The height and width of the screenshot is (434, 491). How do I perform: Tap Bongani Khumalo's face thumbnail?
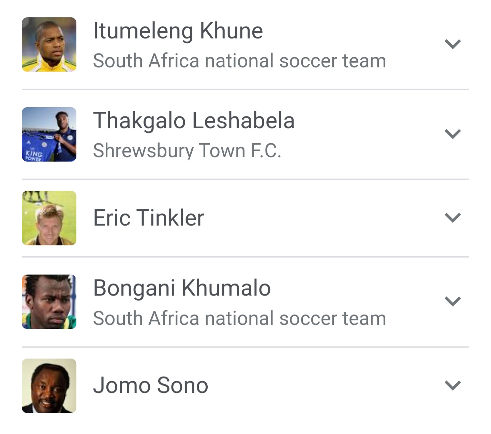[x=49, y=302]
